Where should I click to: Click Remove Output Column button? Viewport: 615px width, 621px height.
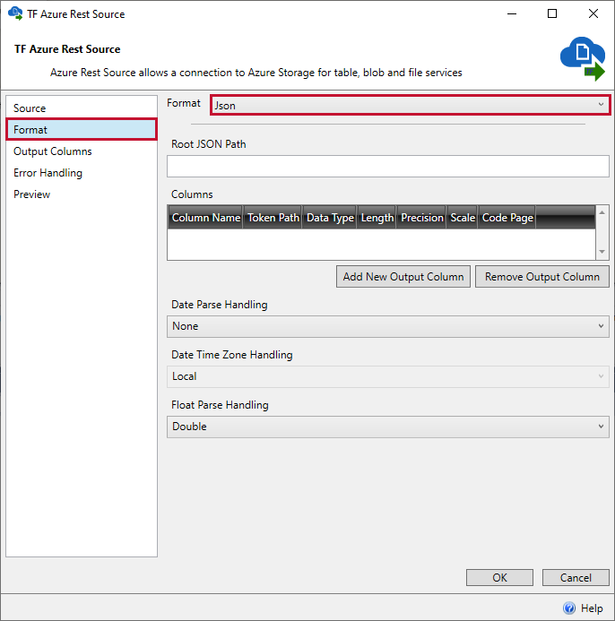point(542,276)
